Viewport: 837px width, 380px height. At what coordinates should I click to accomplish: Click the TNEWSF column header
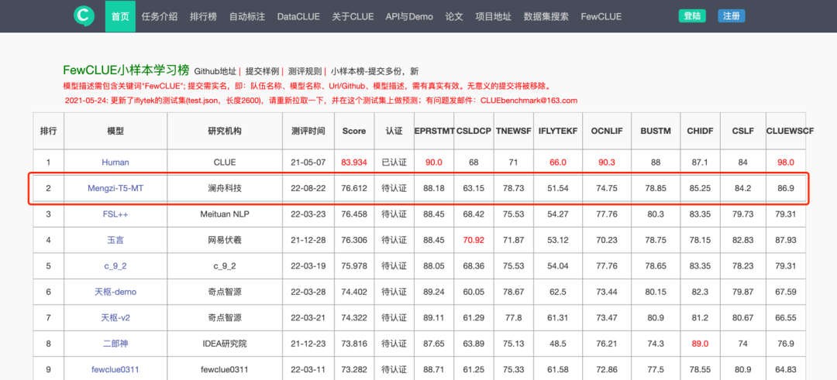[513, 131]
